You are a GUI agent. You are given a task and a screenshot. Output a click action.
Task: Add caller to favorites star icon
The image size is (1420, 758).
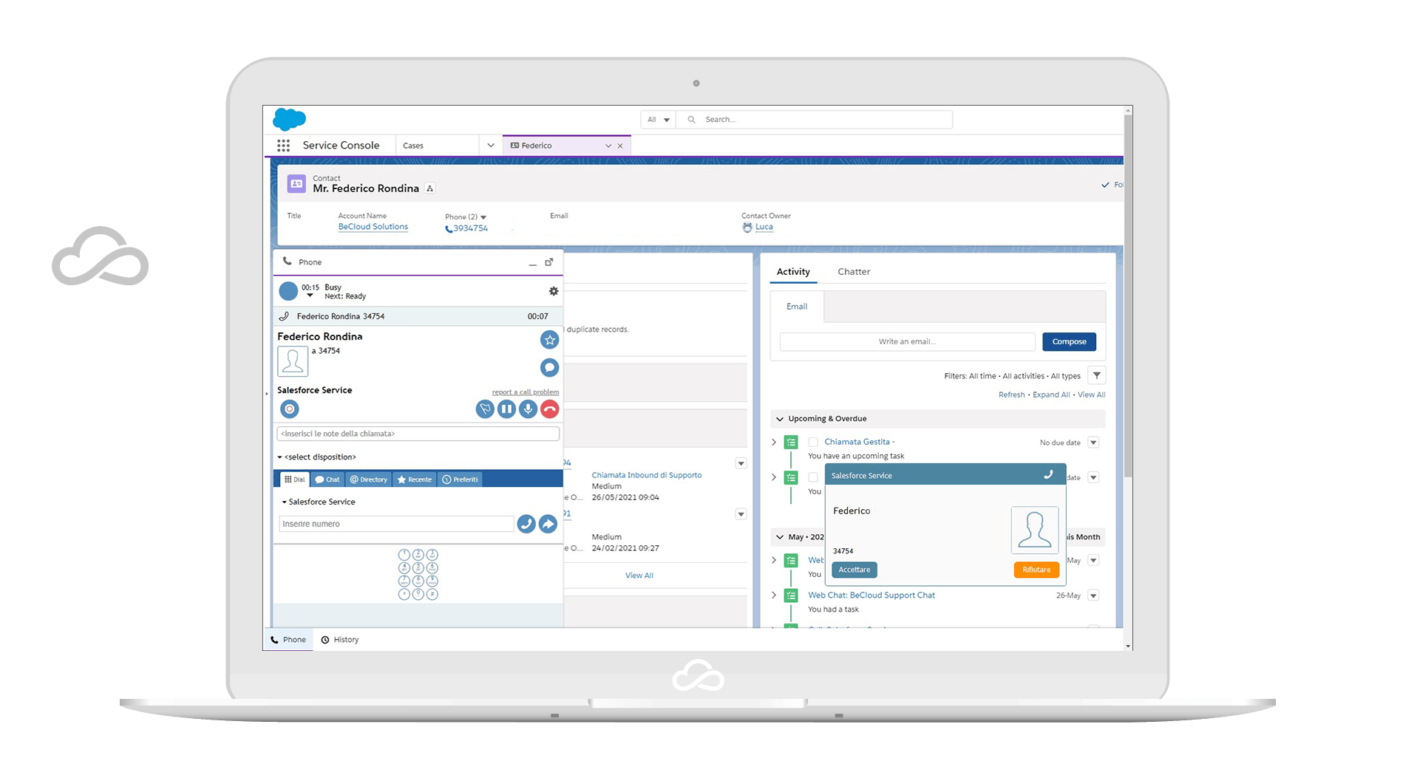(549, 340)
